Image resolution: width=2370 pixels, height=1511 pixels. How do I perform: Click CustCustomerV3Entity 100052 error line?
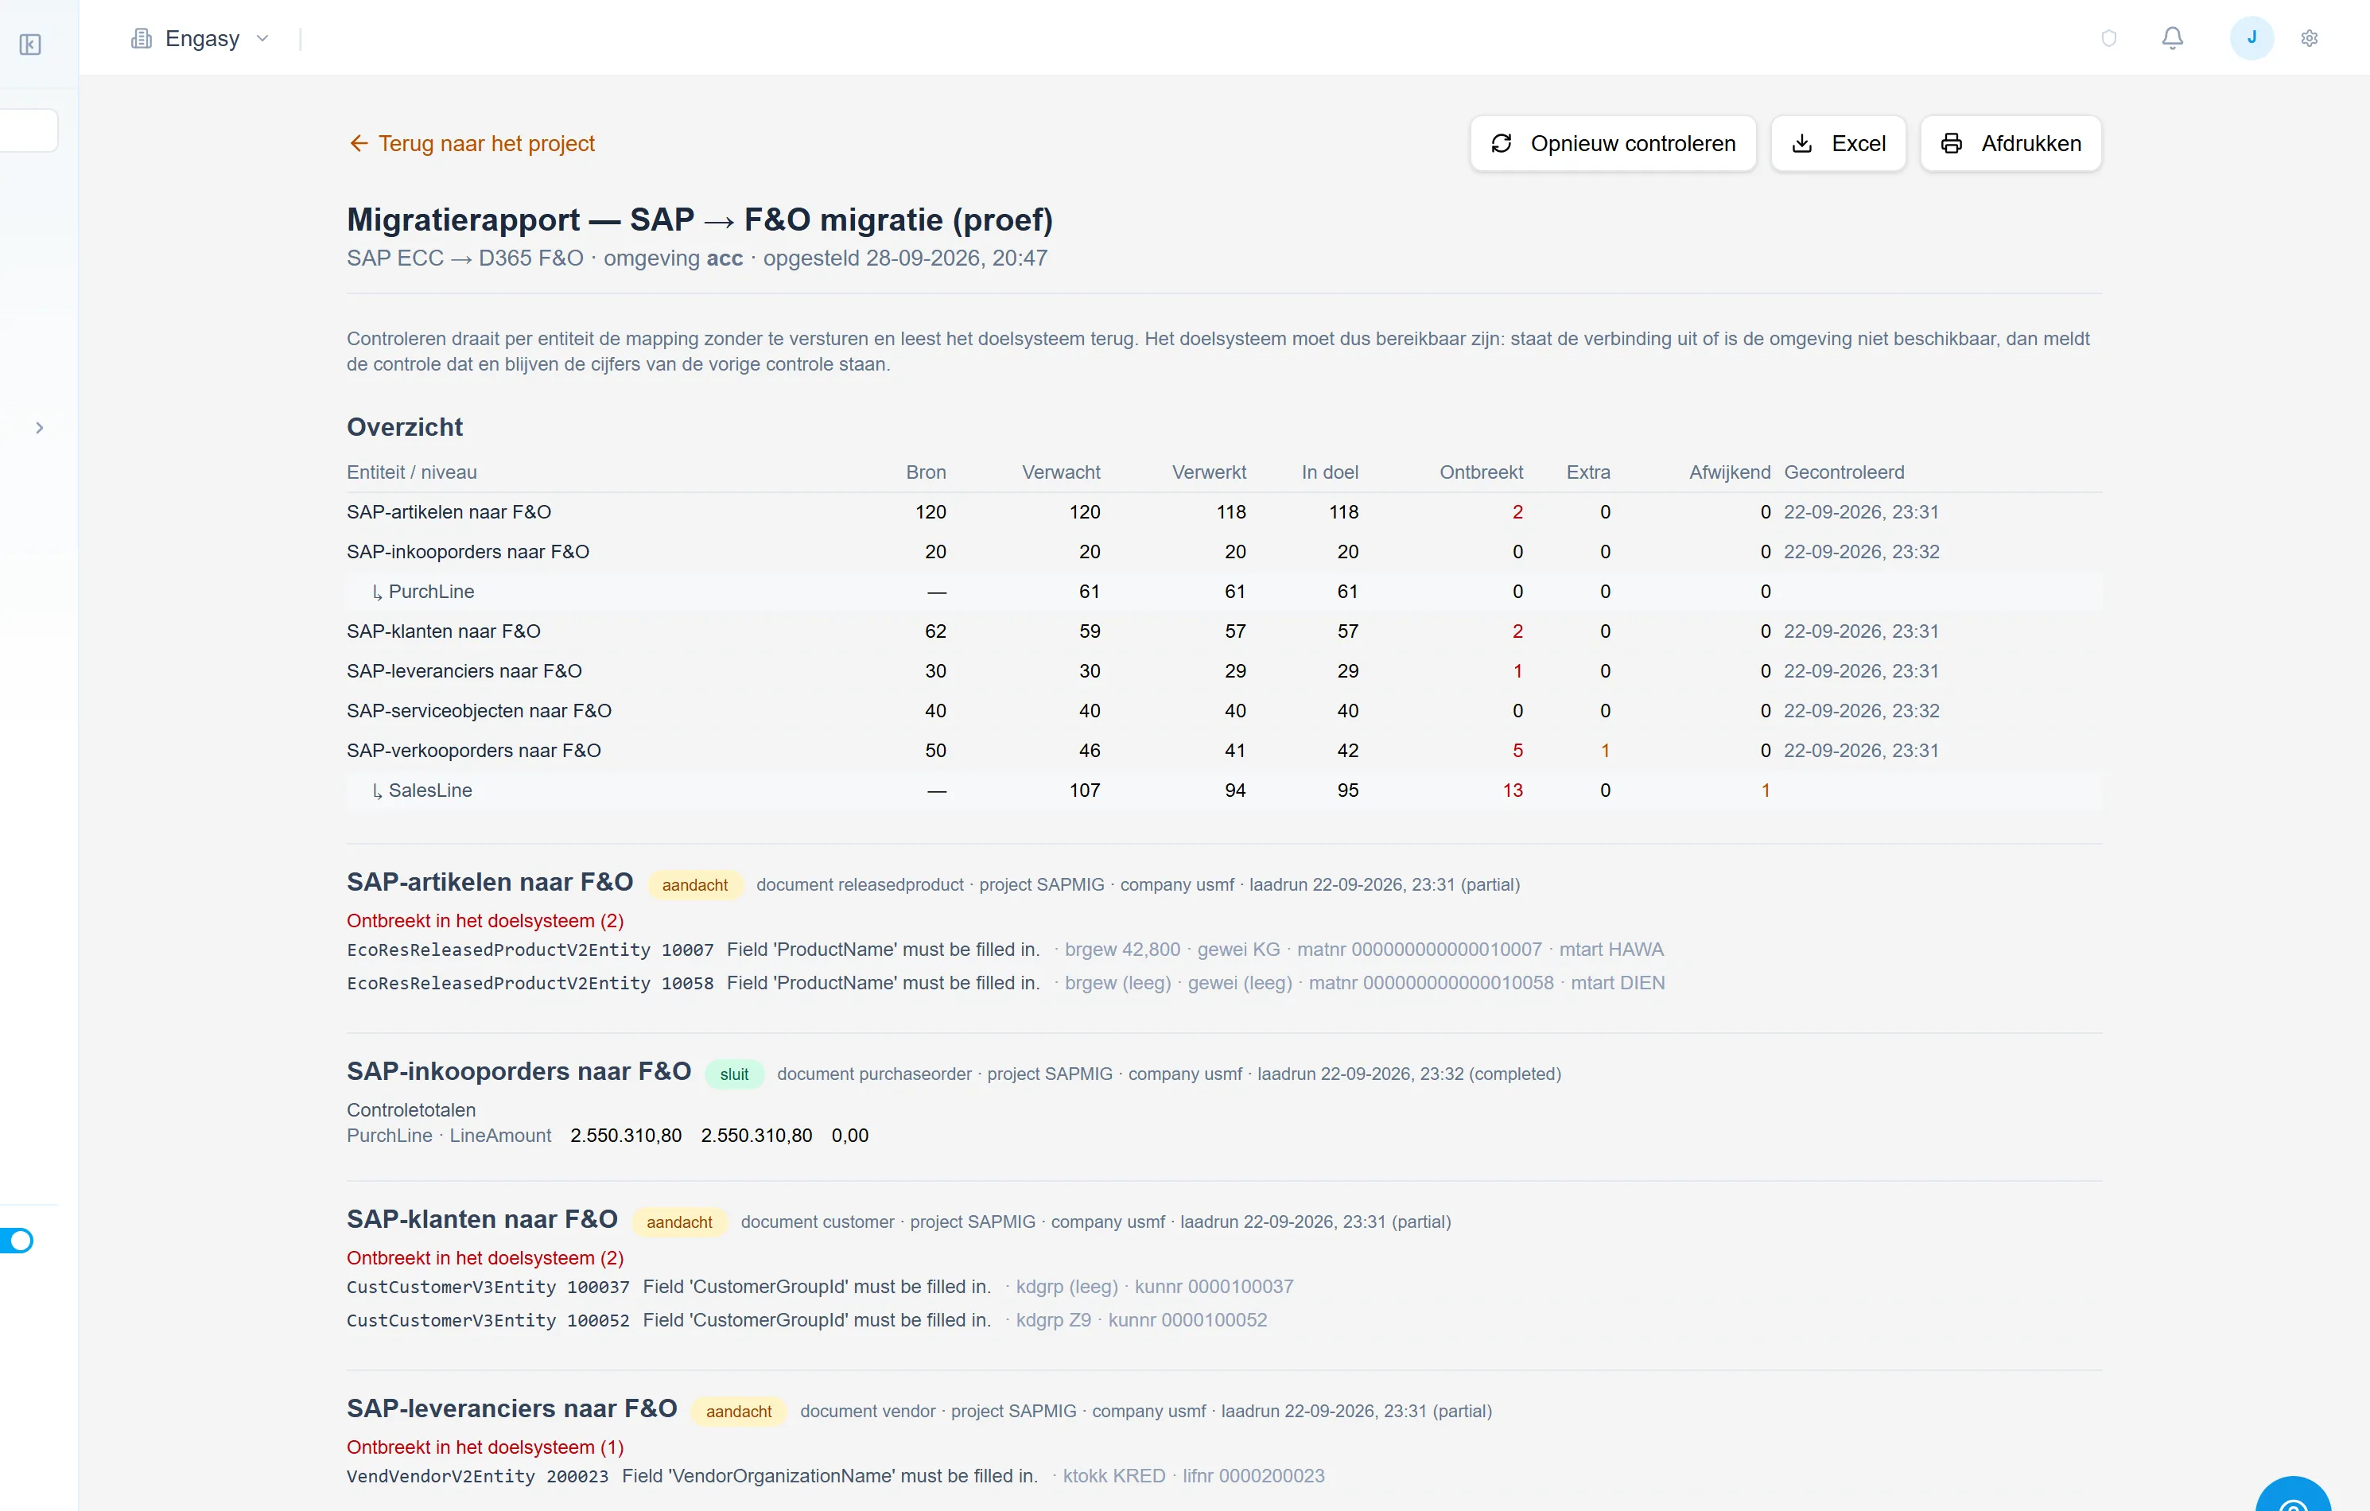pos(807,1320)
